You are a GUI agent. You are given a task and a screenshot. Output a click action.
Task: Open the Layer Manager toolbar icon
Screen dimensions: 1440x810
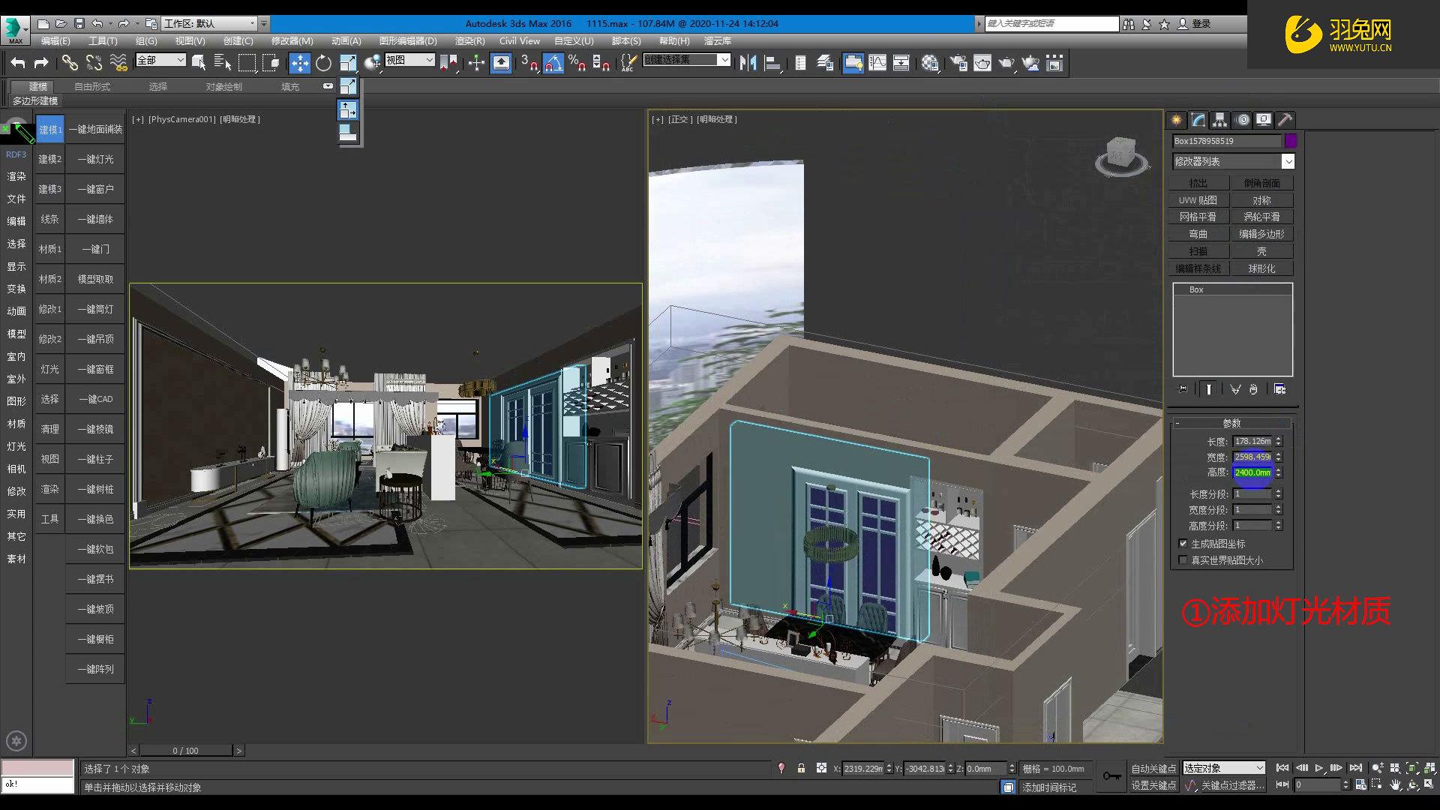(825, 63)
